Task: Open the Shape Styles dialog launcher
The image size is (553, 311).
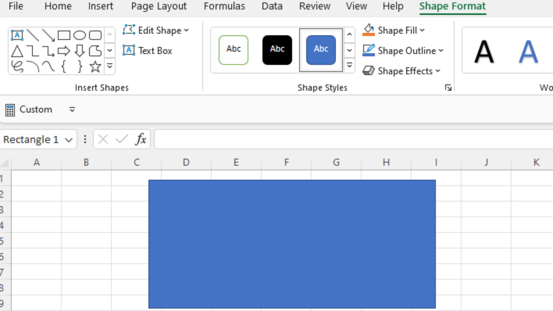Action: [448, 88]
